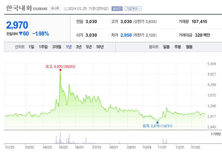Click the 코스피 market label
222x153 pixels.
[55, 8]
